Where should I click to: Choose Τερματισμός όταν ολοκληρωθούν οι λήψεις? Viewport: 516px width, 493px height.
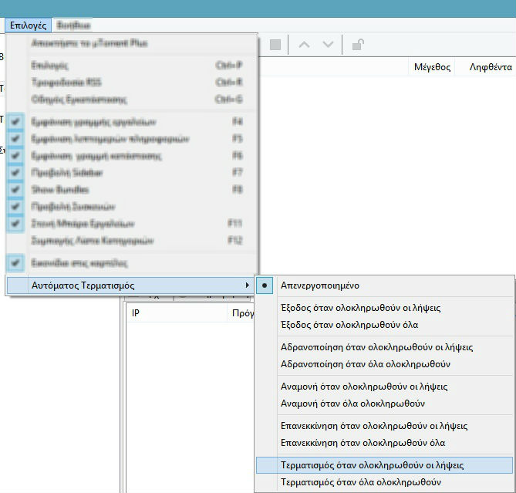pos(385,465)
